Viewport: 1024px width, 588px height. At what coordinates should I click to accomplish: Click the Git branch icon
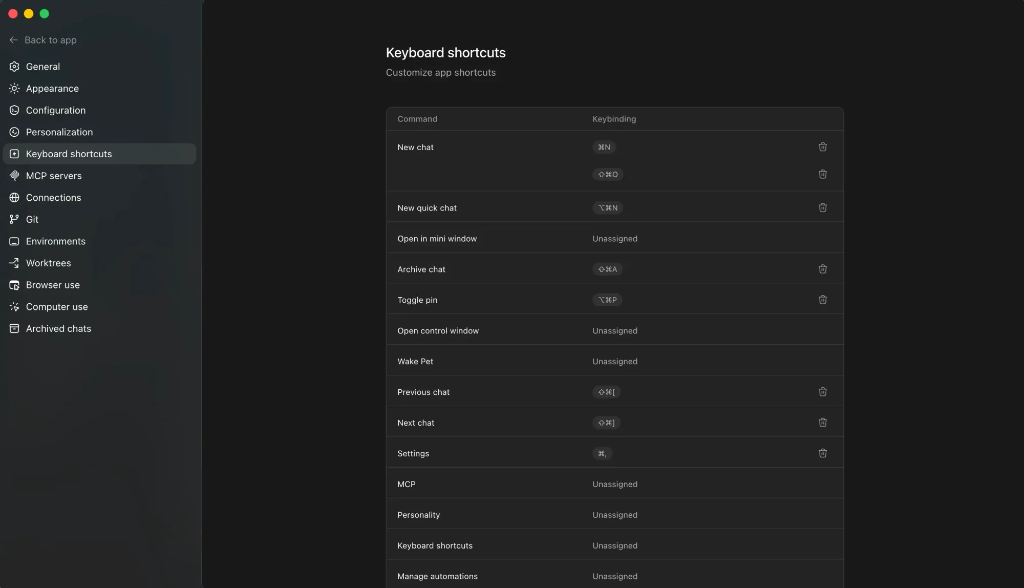(14, 219)
